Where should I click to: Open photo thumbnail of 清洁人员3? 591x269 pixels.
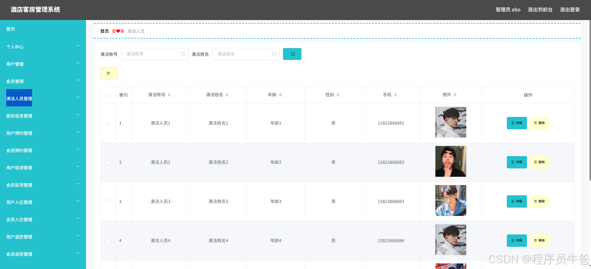tap(451, 201)
